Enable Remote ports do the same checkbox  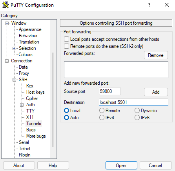66,46
